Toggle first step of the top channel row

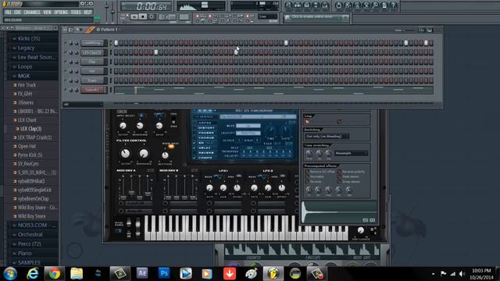[116, 43]
